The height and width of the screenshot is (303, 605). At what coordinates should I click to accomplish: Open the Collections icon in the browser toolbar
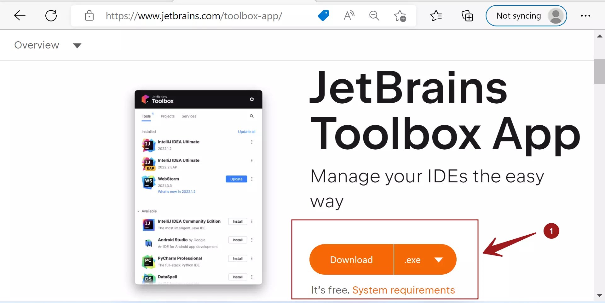(467, 16)
